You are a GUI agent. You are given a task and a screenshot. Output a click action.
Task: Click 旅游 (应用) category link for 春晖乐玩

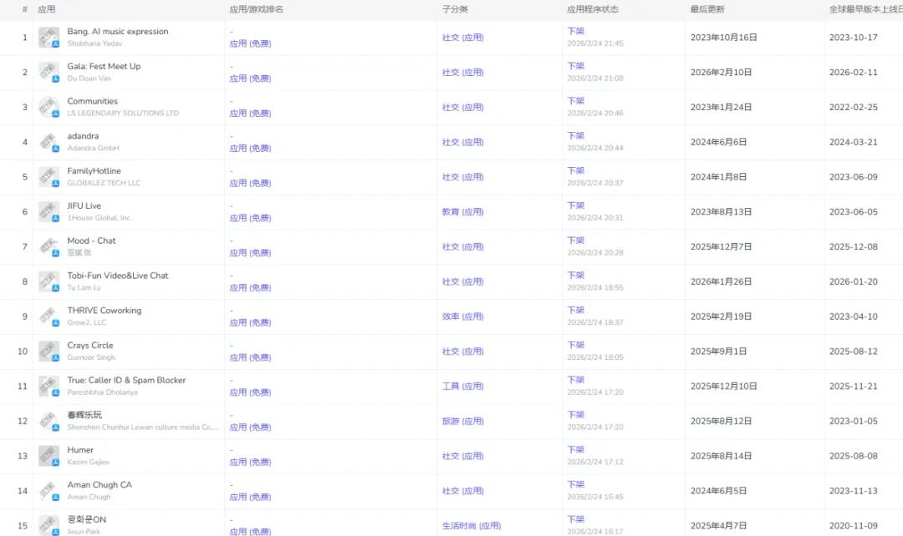tap(462, 422)
